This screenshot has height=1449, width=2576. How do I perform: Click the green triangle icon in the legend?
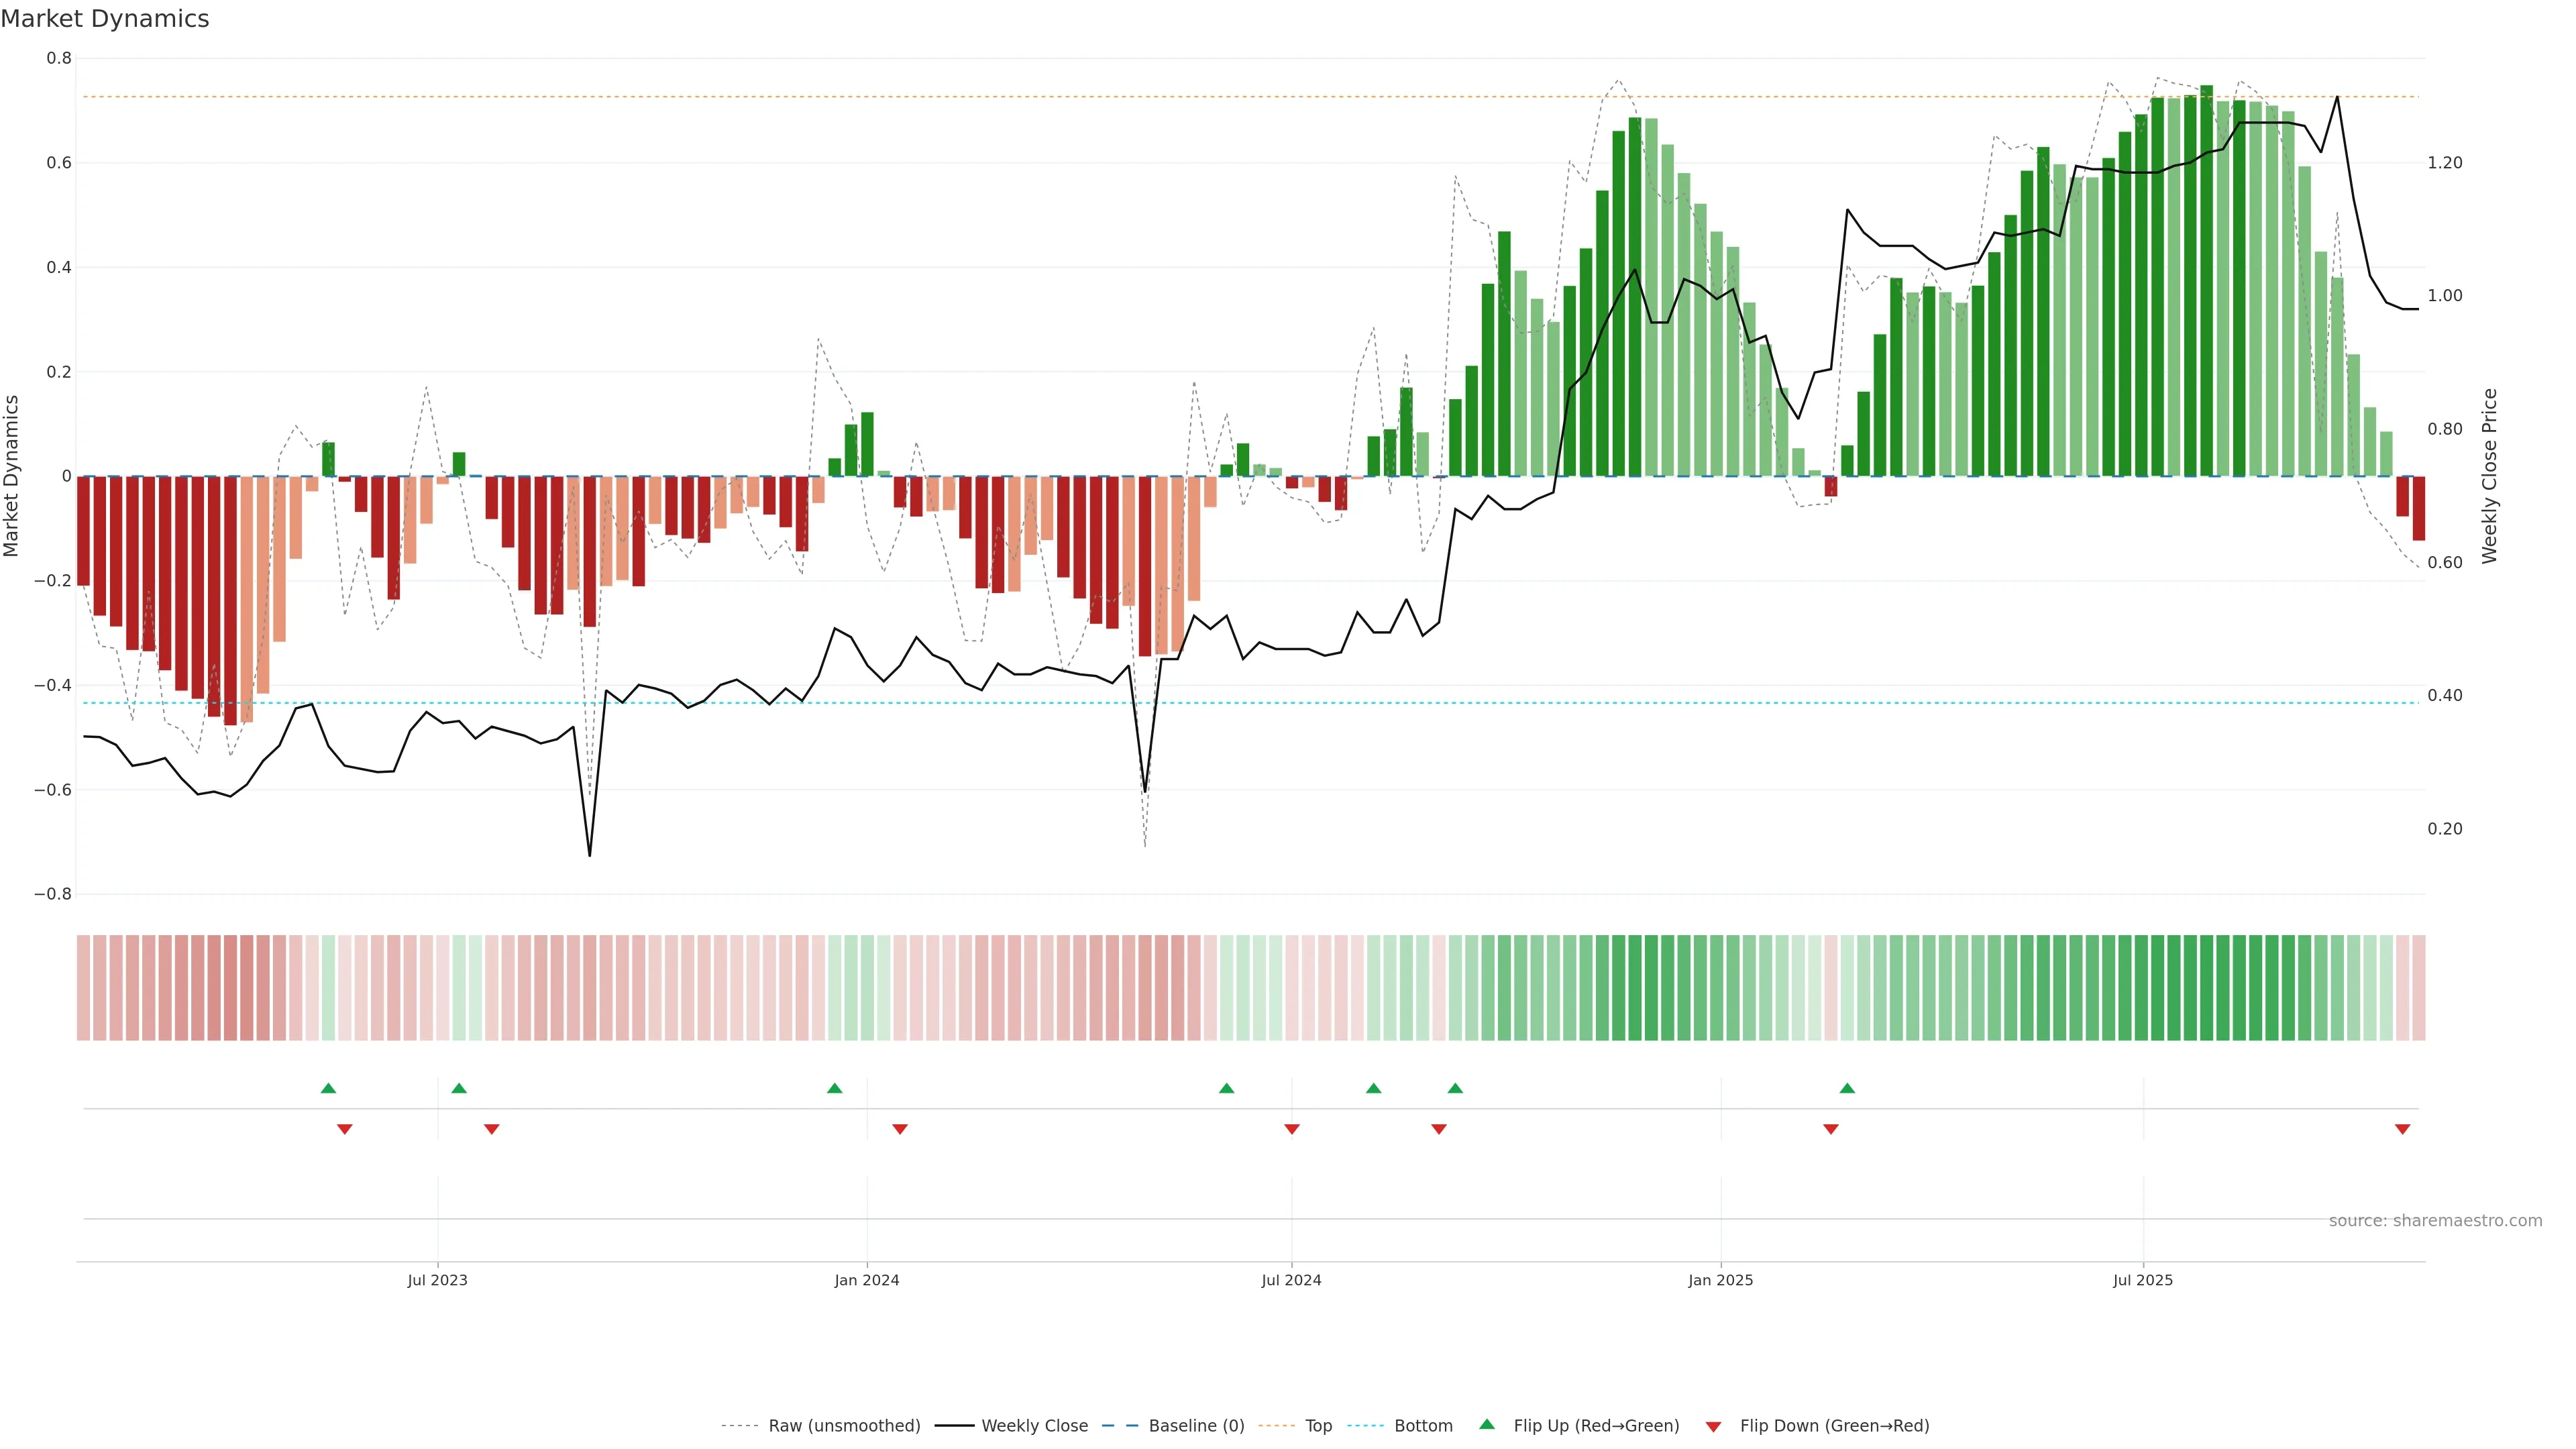1487,1424
